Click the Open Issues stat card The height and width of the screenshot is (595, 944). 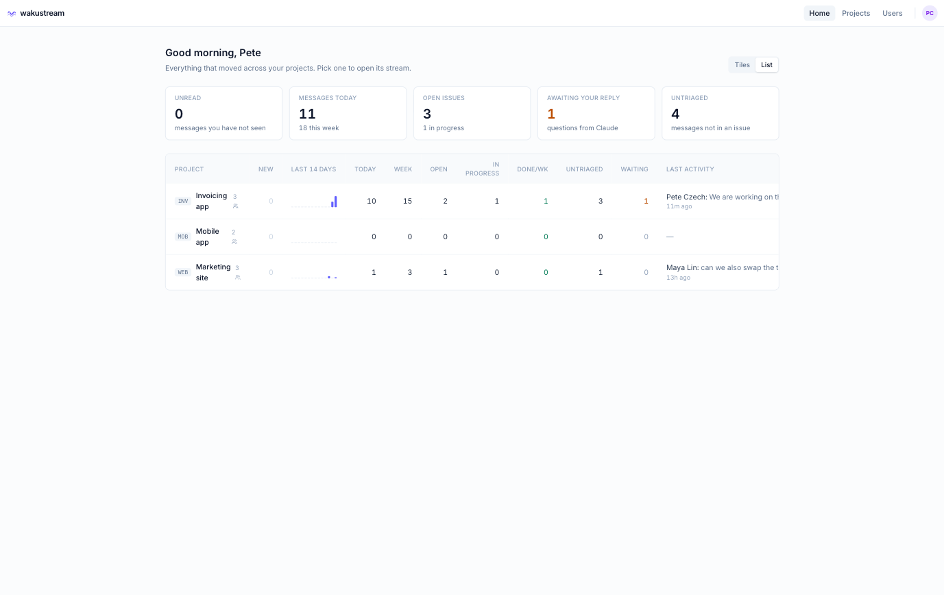(x=472, y=113)
